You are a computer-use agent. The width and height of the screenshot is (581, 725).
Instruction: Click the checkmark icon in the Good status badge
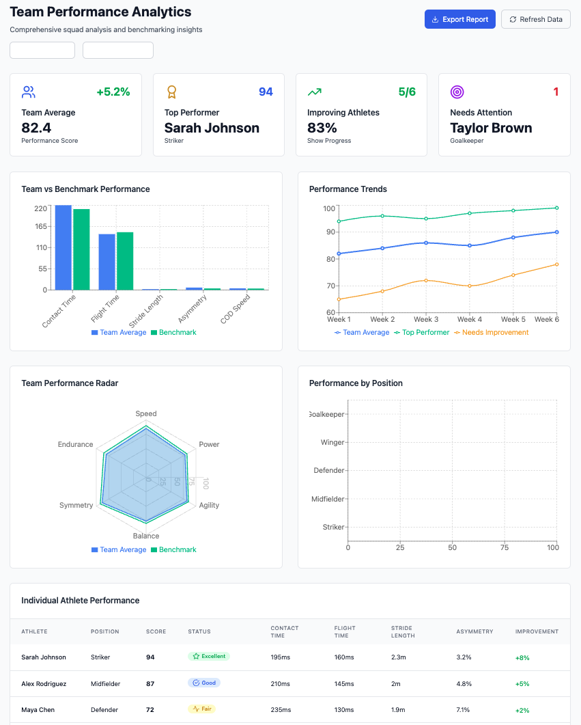coord(196,683)
